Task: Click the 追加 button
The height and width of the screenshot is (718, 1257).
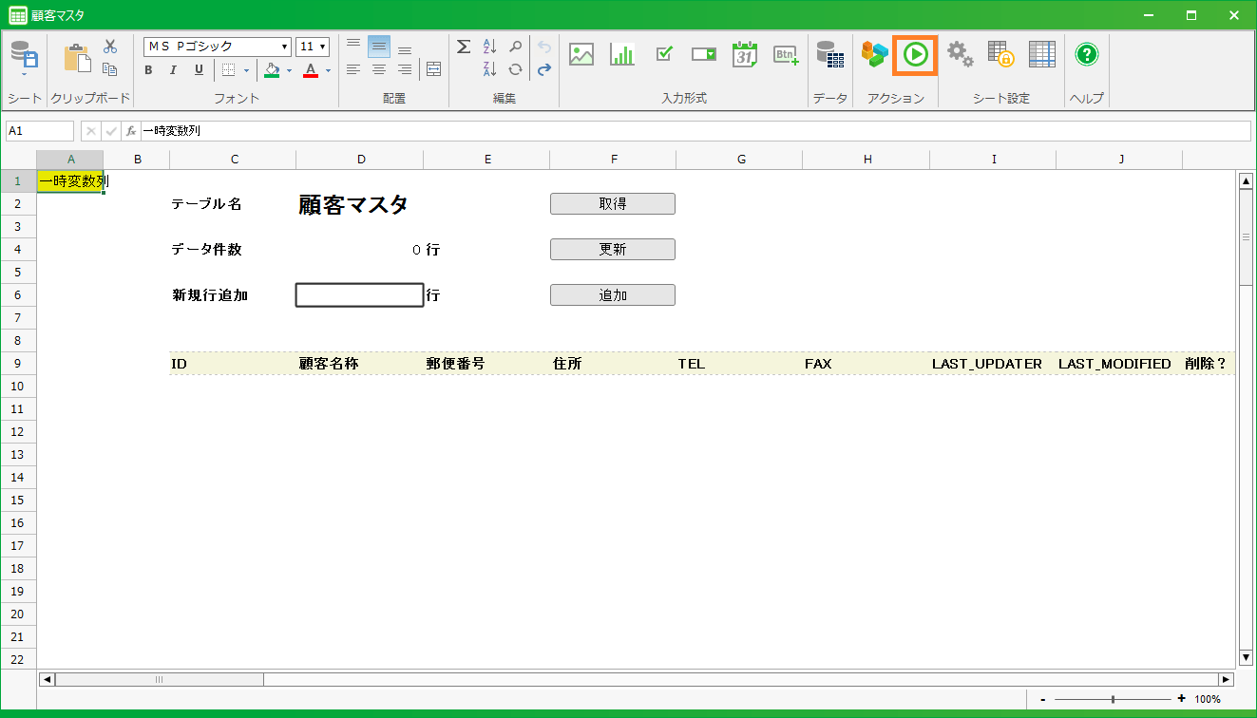Action: tap(612, 295)
